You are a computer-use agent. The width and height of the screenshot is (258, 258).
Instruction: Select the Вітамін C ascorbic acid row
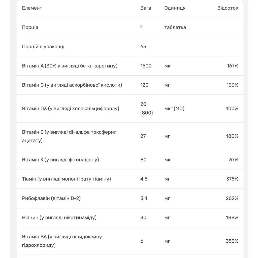130,85
